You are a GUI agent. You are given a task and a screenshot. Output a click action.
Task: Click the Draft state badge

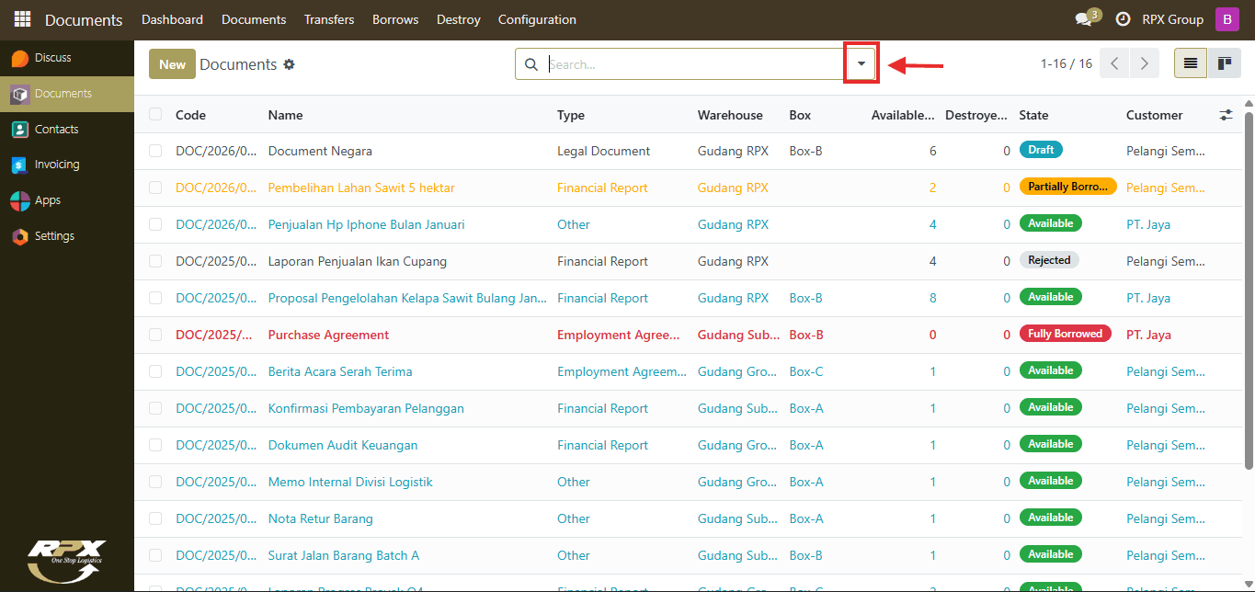pyautogui.click(x=1041, y=150)
